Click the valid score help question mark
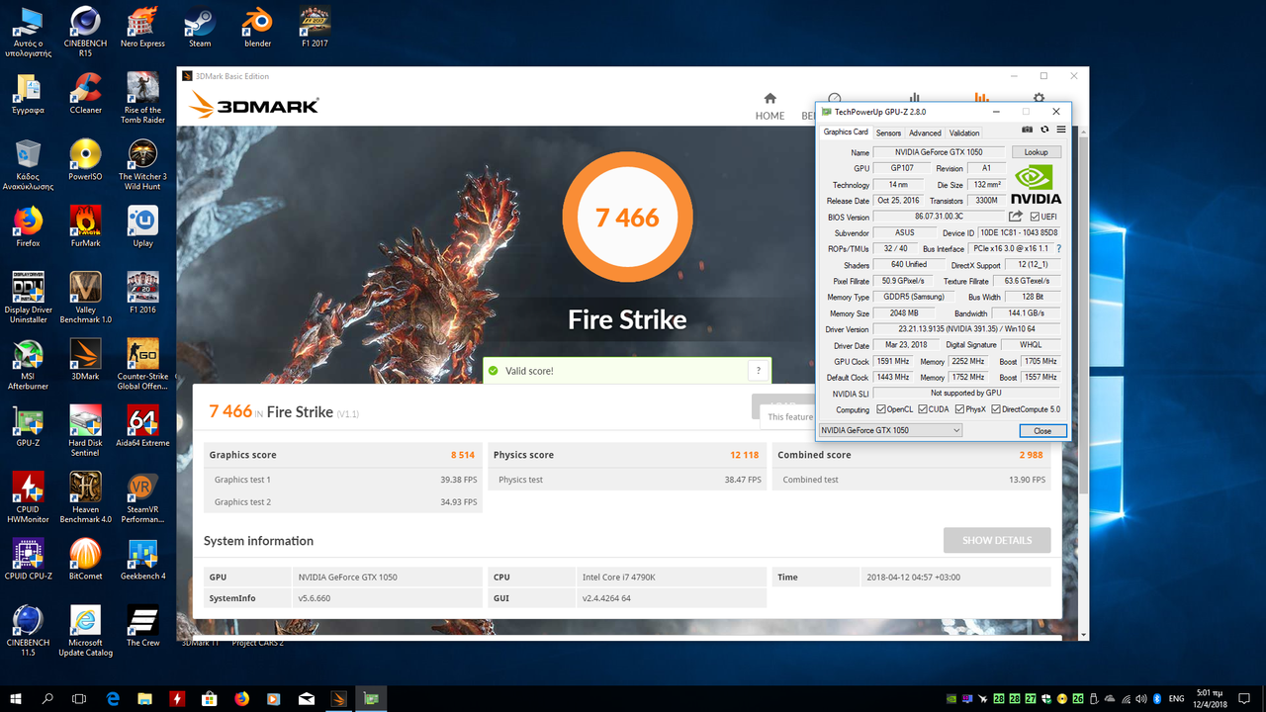The image size is (1266, 712). coord(759,371)
